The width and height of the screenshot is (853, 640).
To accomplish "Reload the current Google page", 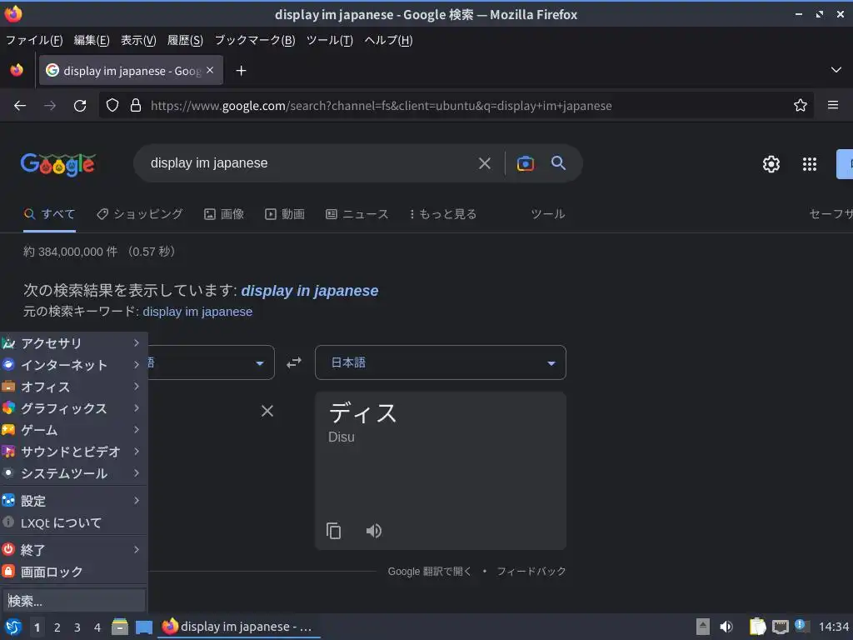I will 80,106.
